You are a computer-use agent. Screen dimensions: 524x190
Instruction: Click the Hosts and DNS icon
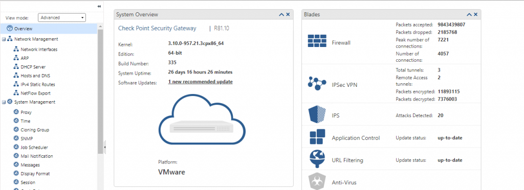[x=16, y=76]
